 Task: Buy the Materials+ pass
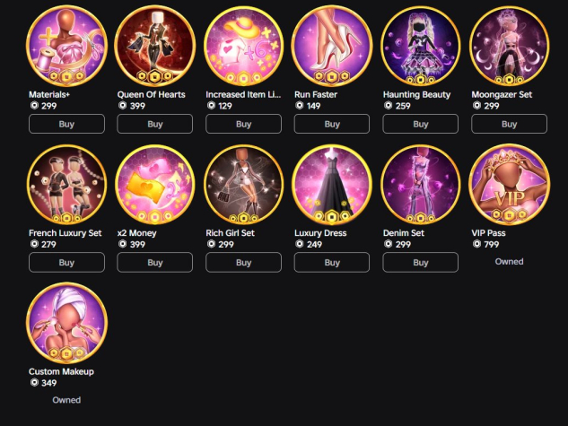coord(66,124)
